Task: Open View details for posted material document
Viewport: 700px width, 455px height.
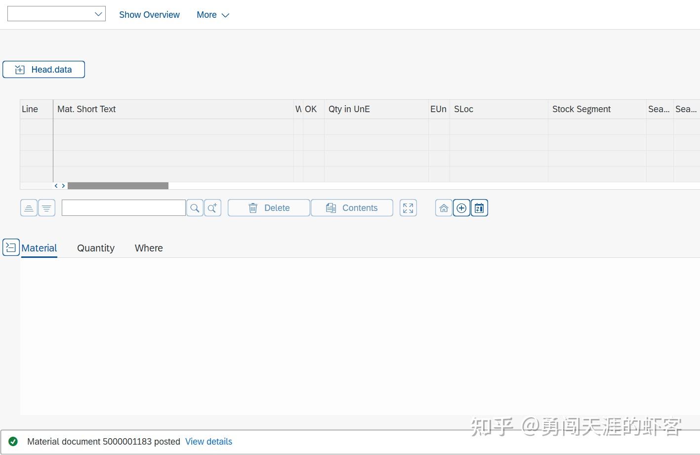Action: pyautogui.click(x=208, y=441)
